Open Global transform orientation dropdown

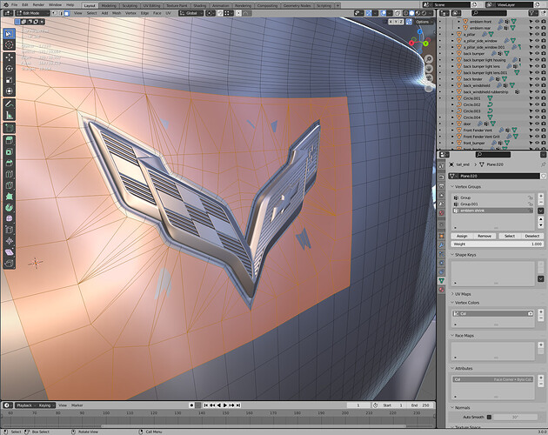pos(191,13)
